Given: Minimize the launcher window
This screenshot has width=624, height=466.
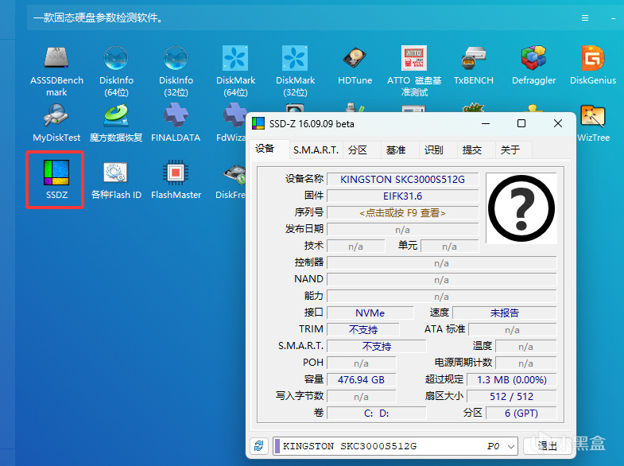Looking at the screenshot, I should point(613,18).
